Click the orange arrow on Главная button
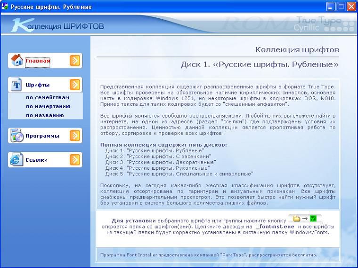 [75, 60]
